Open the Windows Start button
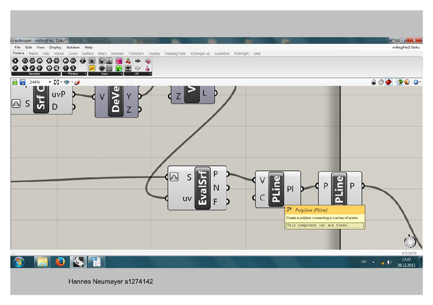The width and height of the screenshot is (433, 305). point(19,262)
